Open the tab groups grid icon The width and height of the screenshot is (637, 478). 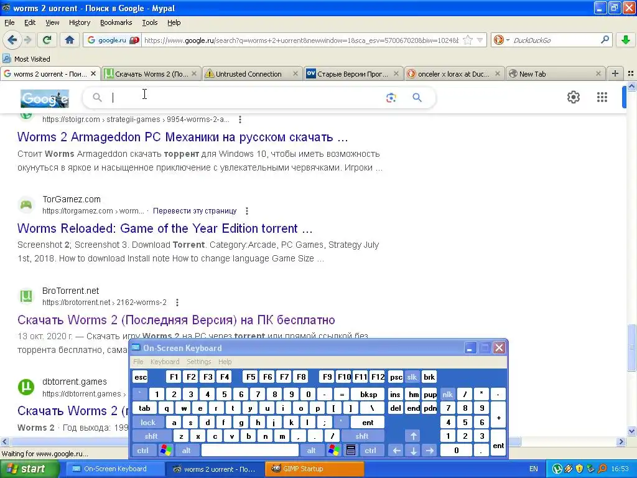(x=631, y=73)
